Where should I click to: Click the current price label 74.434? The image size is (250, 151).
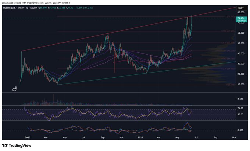(x=241, y=18)
